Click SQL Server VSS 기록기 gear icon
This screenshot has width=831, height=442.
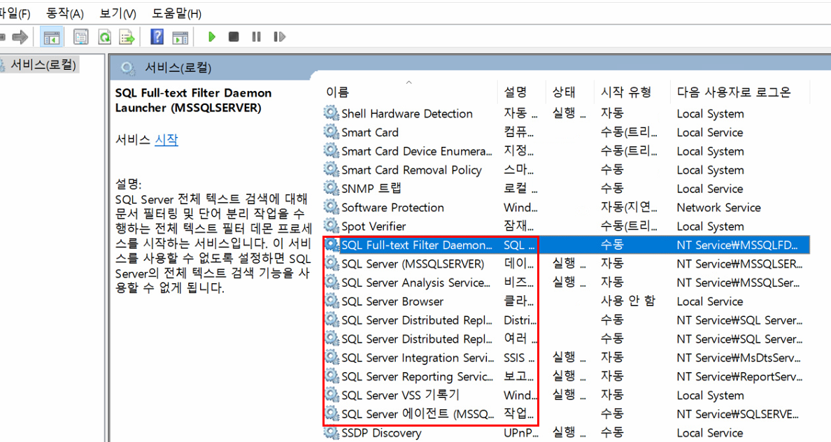click(x=332, y=395)
